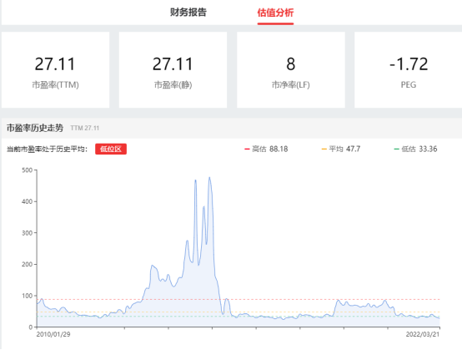Click the red 低位区 badge
Image resolution: width=462 pixels, height=350 pixels.
tap(111, 149)
